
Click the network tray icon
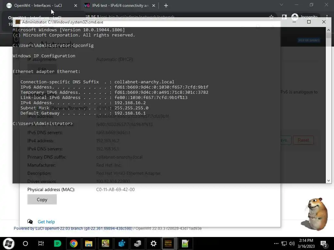click(284, 243)
